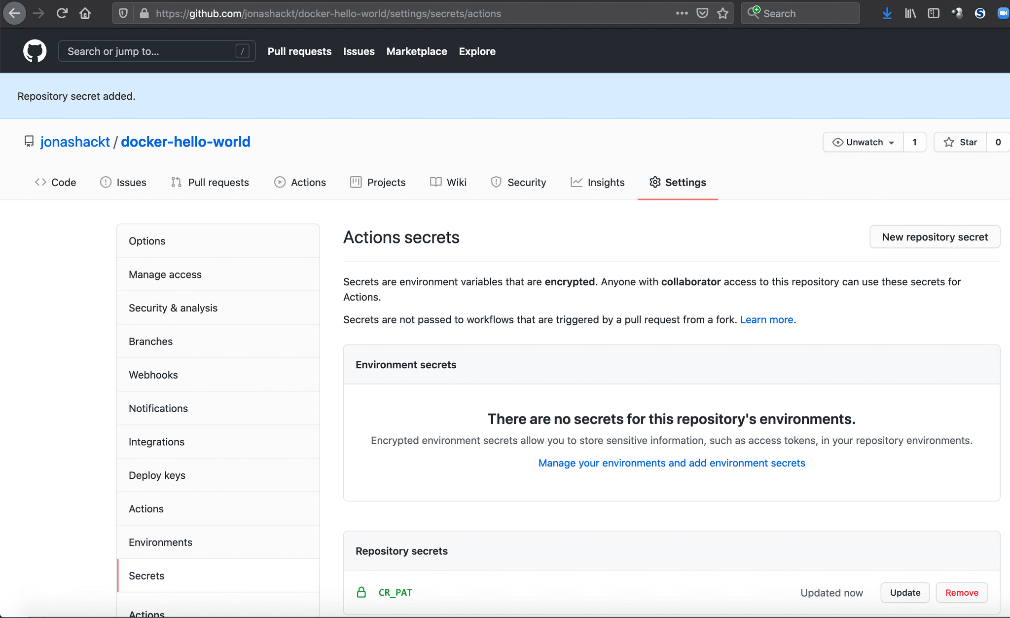Save to Pocket icon in address bar
This screenshot has height=618, width=1010.
click(x=702, y=13)
